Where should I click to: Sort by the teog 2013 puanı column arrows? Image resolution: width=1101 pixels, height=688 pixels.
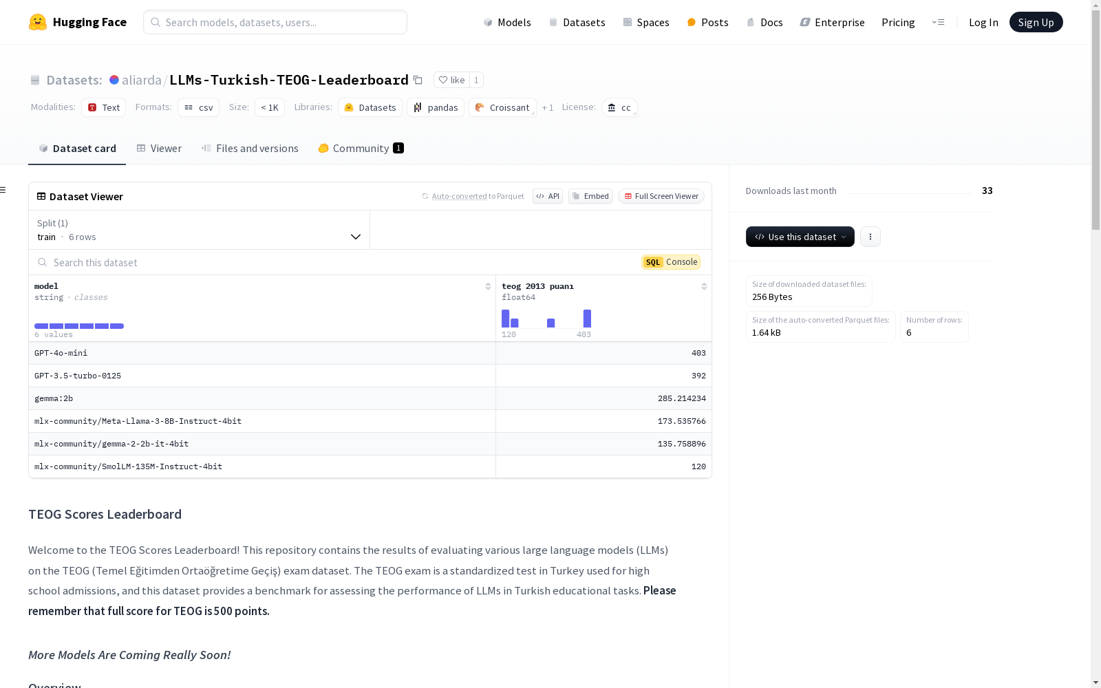[704, 286]
